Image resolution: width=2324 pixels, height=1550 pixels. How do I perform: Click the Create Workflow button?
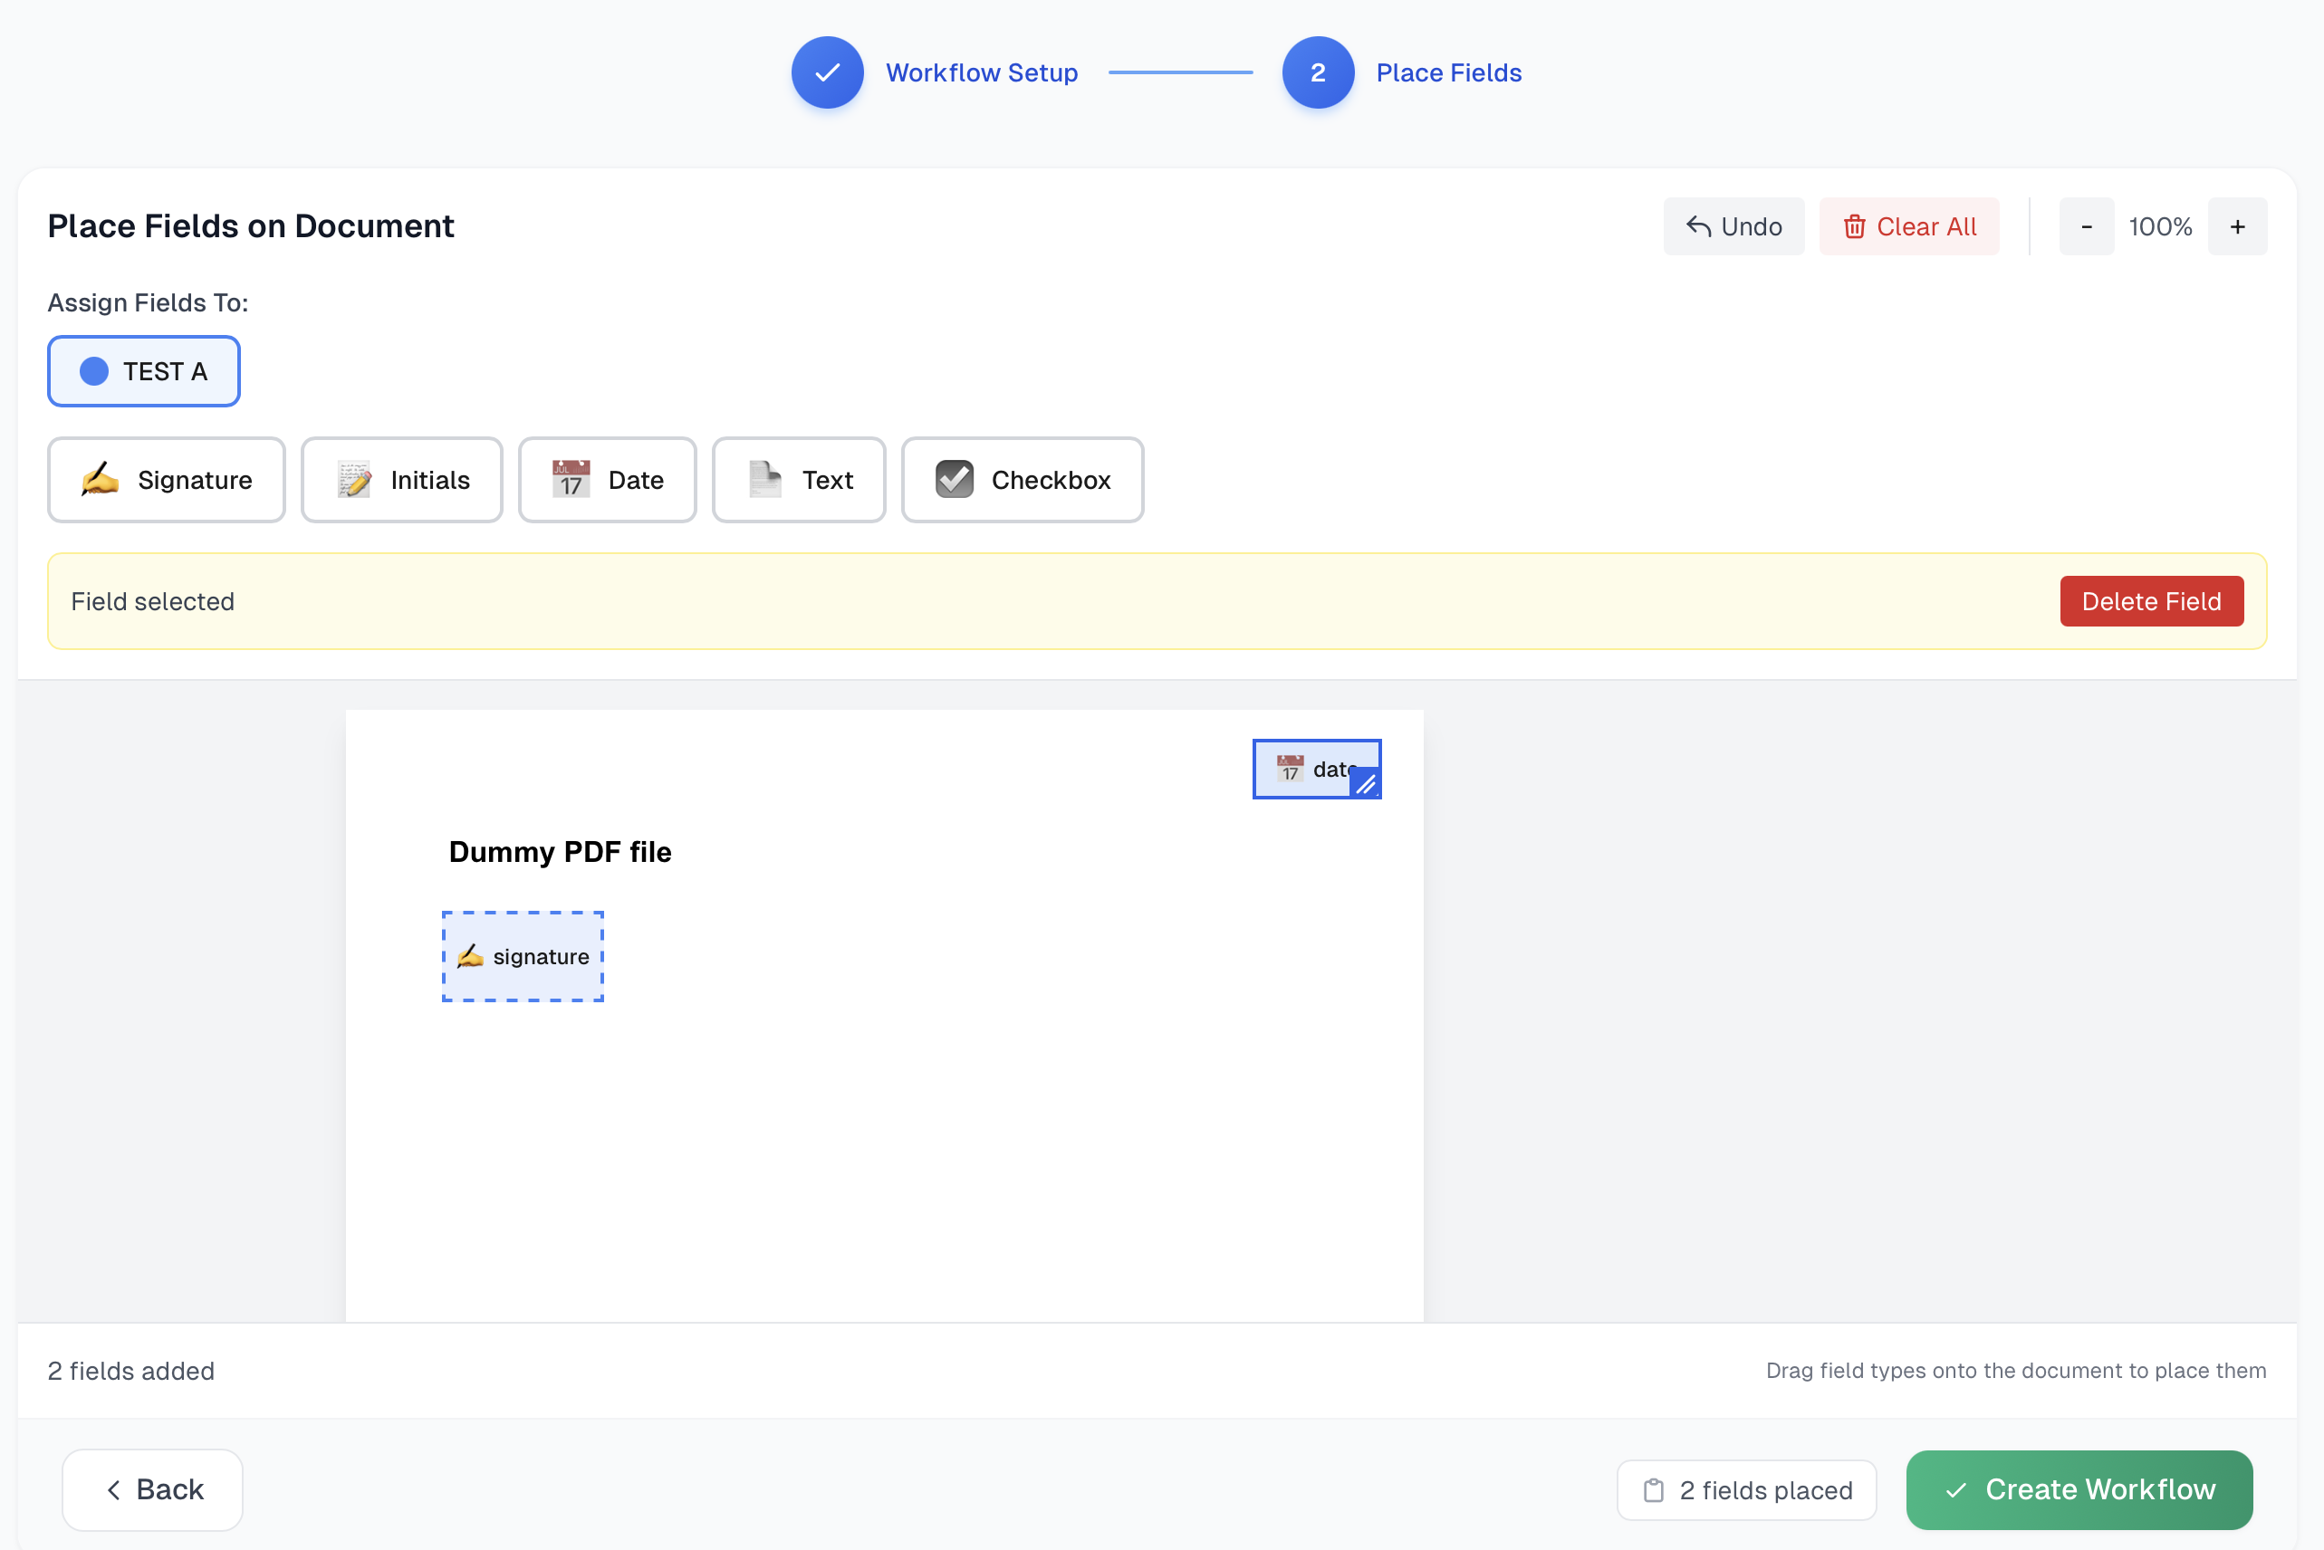point(2078,1488)
